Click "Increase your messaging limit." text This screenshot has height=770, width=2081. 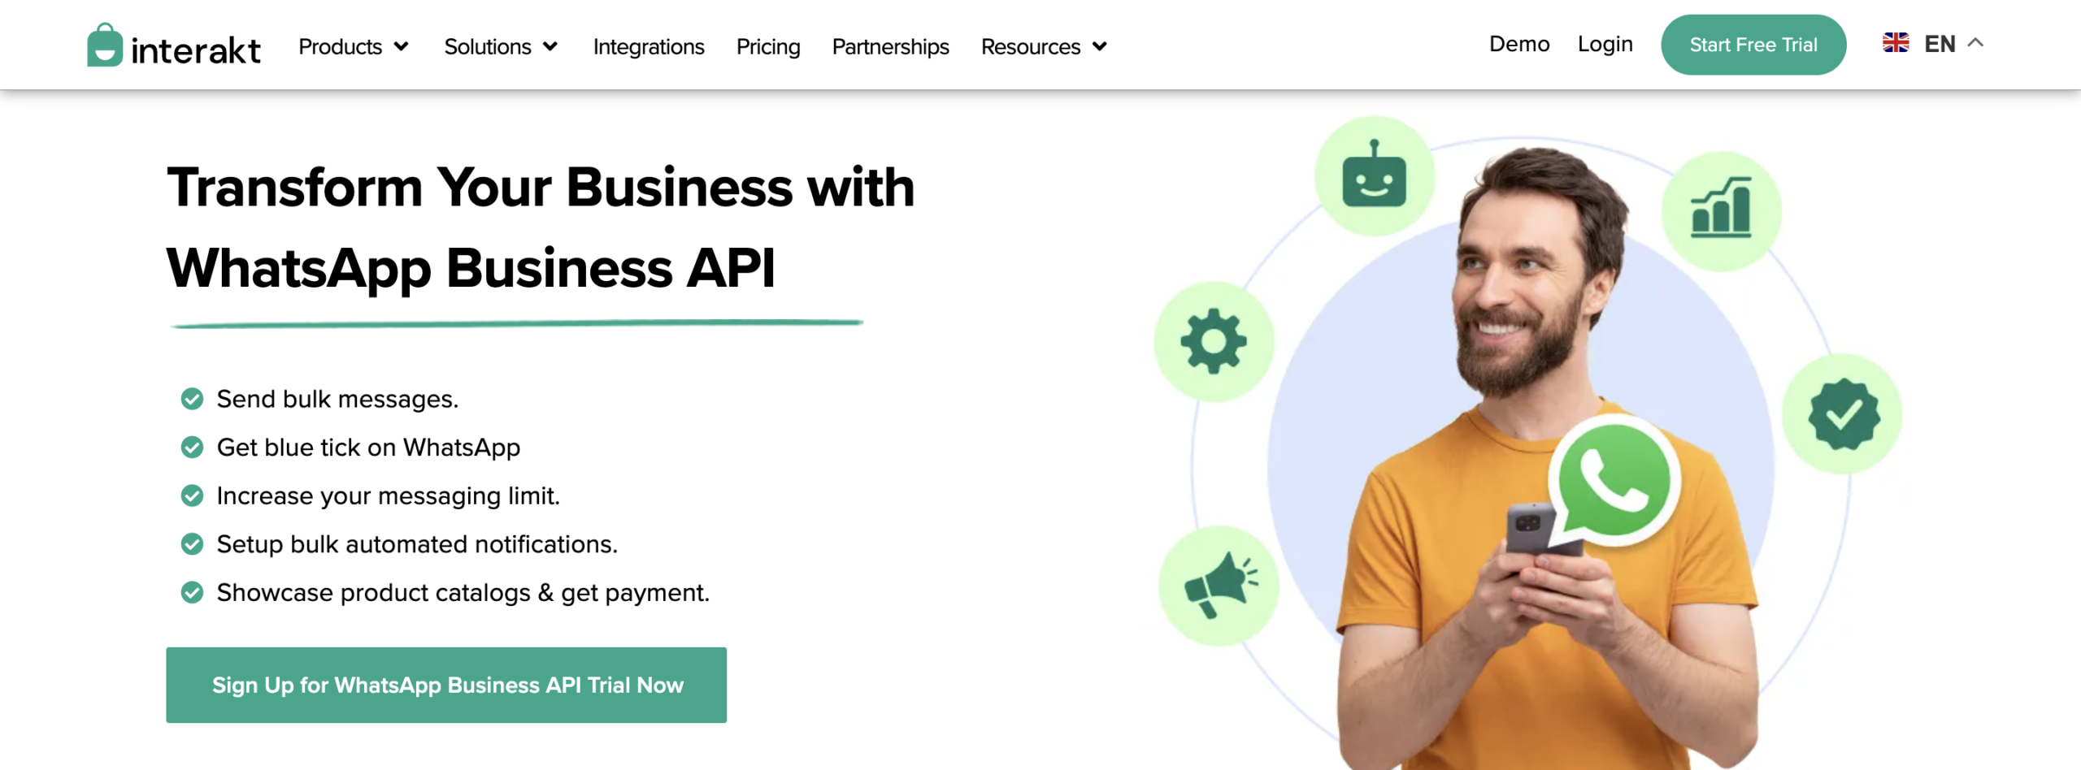(x=389, y=495)
